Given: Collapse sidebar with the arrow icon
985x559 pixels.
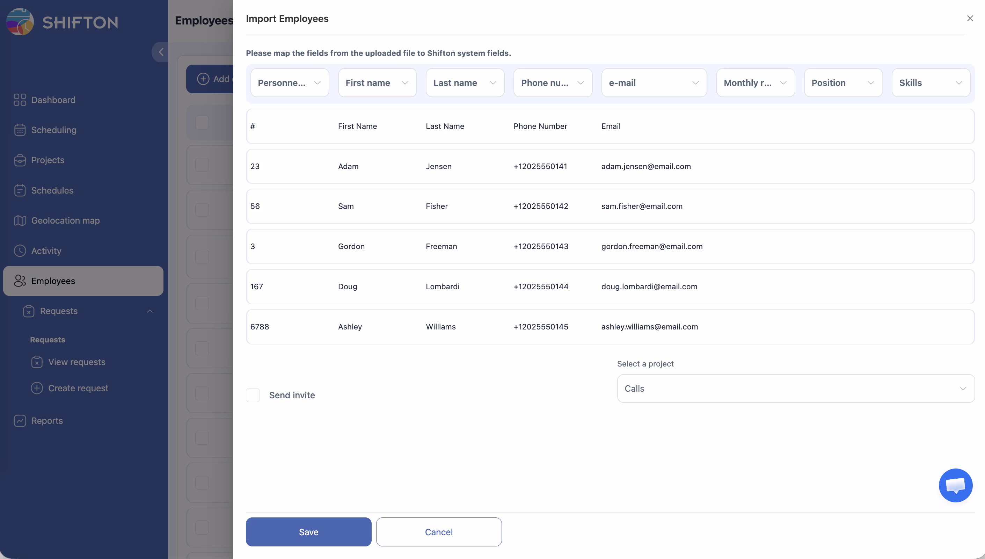Looking at the screenshot, I should 161,52.
